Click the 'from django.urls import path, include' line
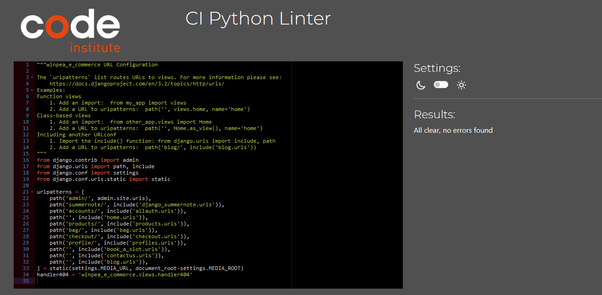 coord(95,166)
